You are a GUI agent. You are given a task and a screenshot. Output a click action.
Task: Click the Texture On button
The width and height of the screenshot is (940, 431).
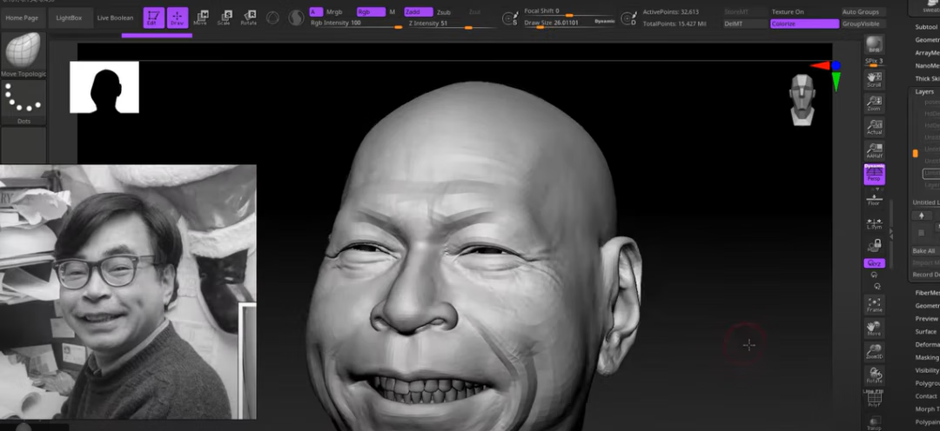coord(804,12)
